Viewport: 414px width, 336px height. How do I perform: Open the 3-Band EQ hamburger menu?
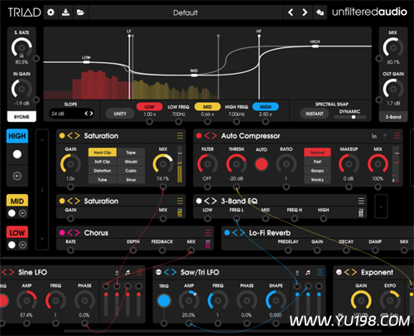(x=361, y=201)
